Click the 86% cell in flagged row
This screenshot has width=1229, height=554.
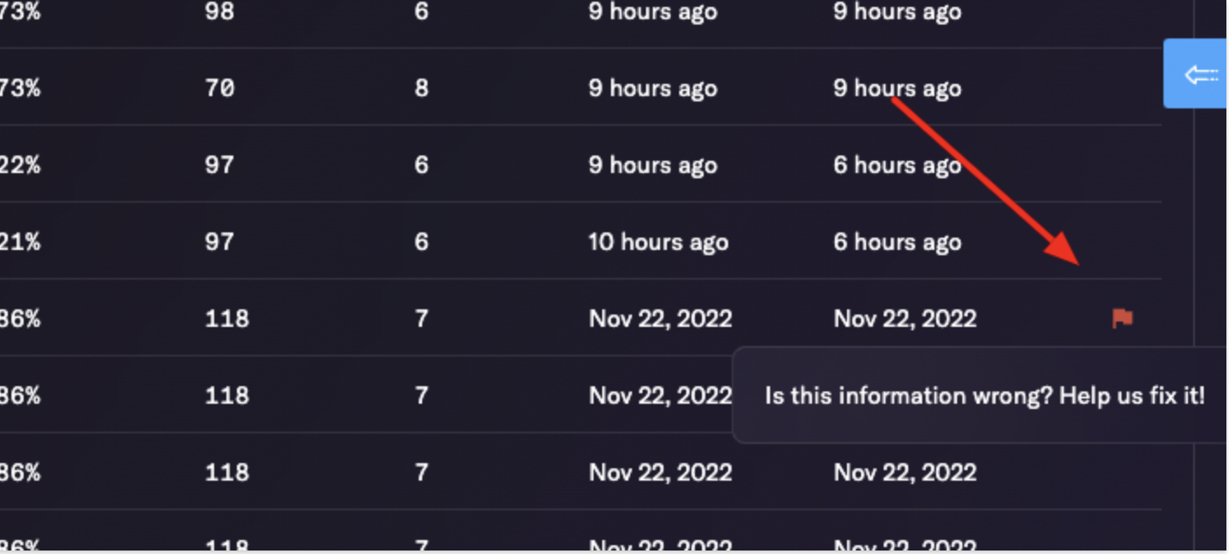[19, 319]
